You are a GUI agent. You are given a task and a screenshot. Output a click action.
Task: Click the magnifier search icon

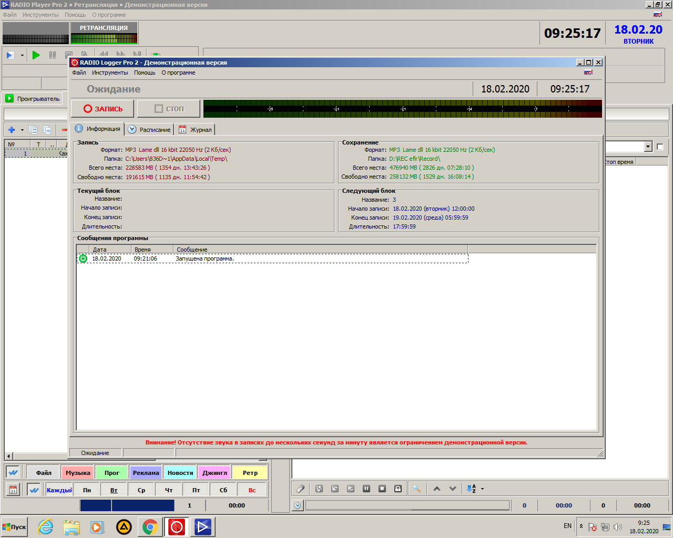tap(416, 489)
